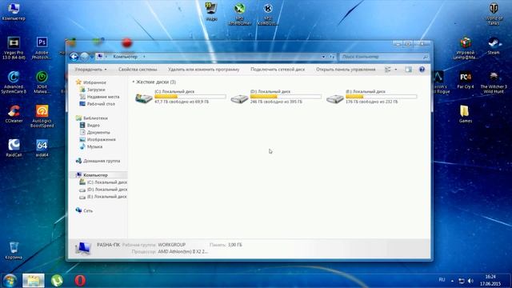Select Компьютер in the navigation pane
Image resolution: width=512 pixels, height=288 pixels.
click(95, 175)
